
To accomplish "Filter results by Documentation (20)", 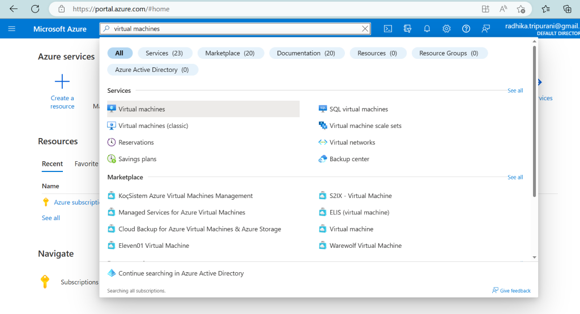I will [x=306, y=53].
